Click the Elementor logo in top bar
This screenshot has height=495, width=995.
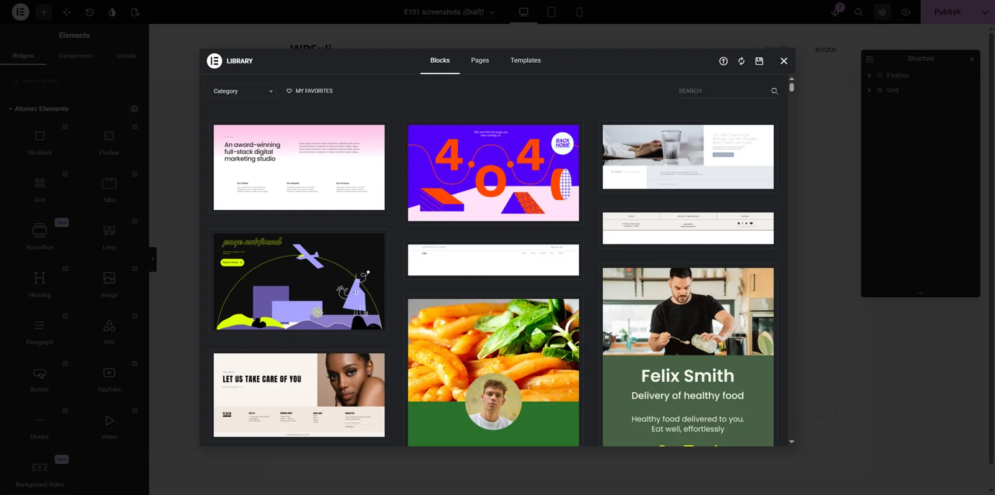(x=21, y=12)
